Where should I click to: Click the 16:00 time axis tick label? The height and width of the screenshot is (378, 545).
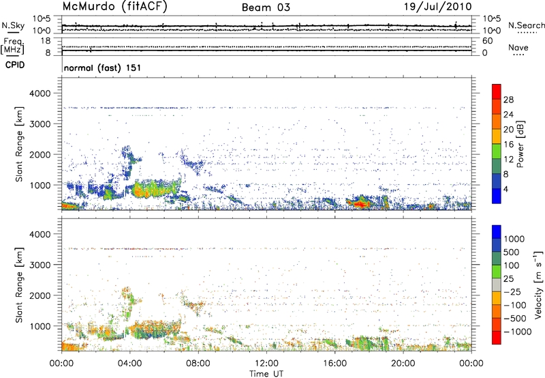[334, 364]
